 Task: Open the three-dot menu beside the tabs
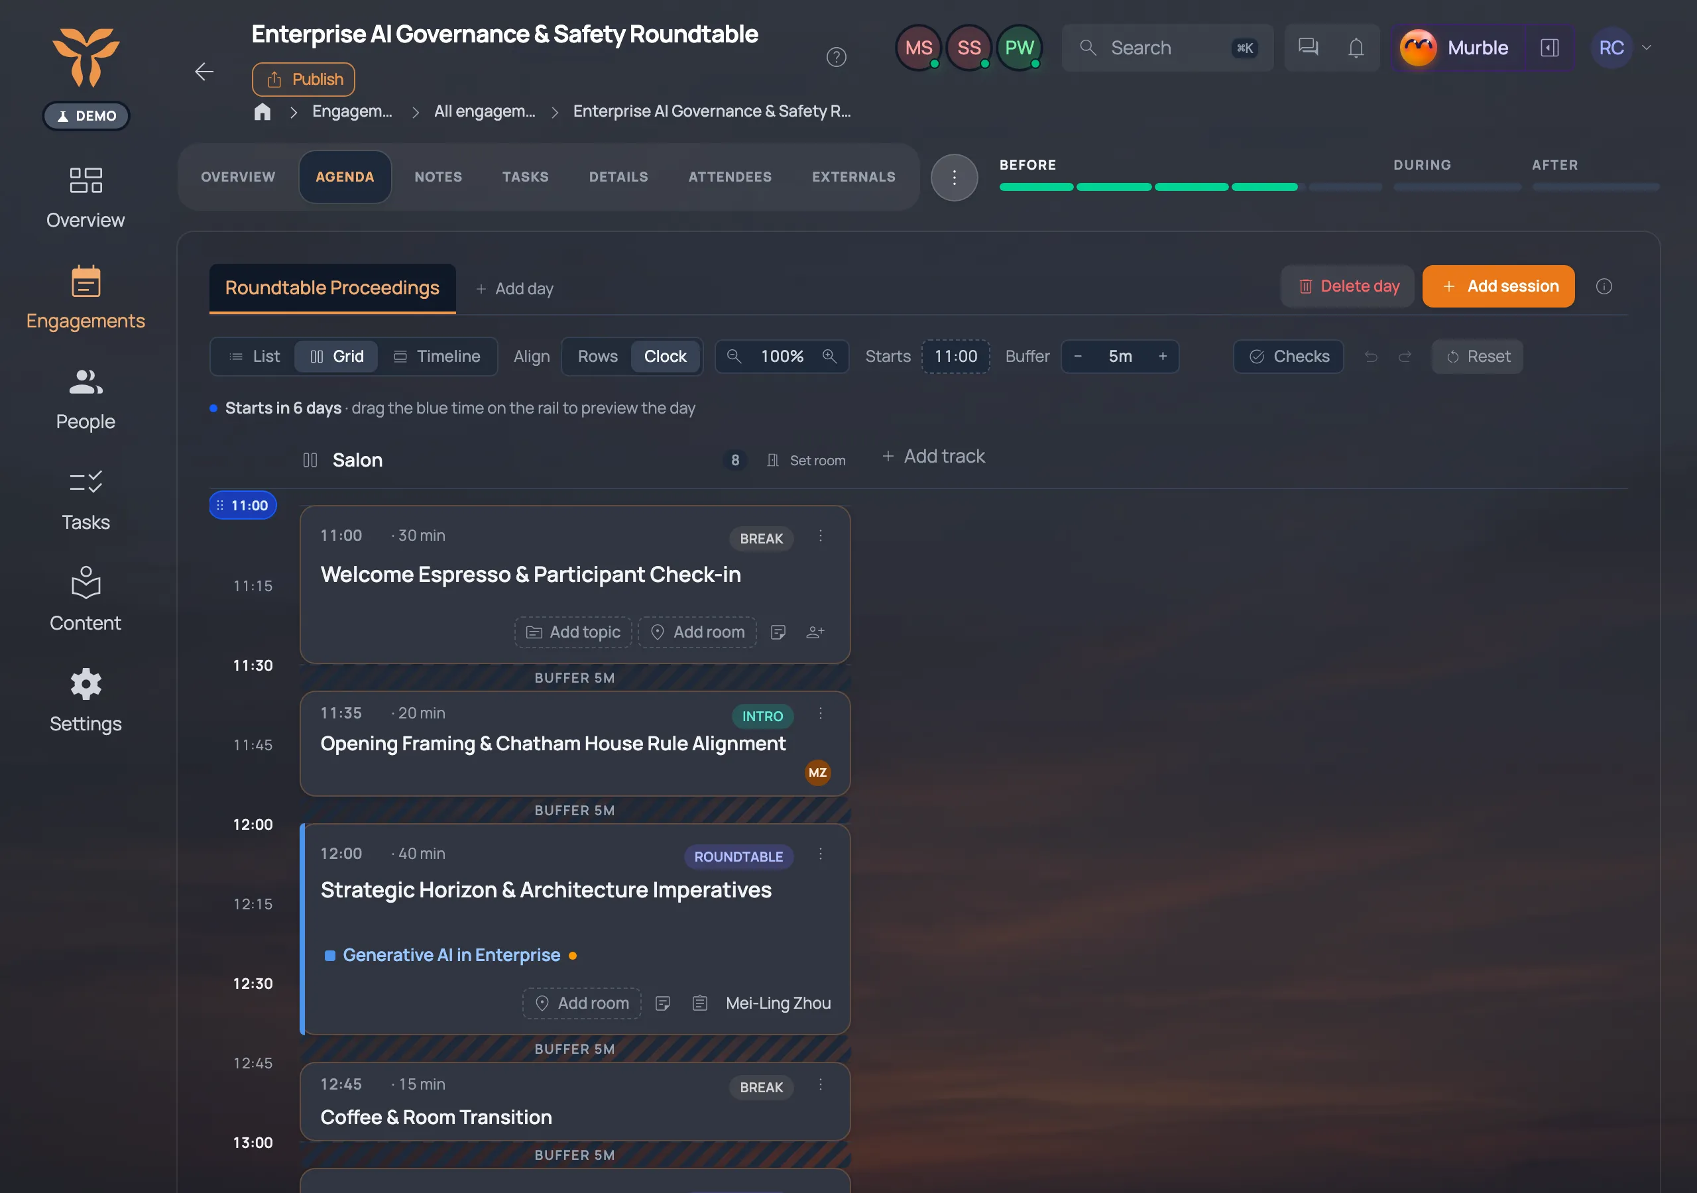(x=954, y=178)
